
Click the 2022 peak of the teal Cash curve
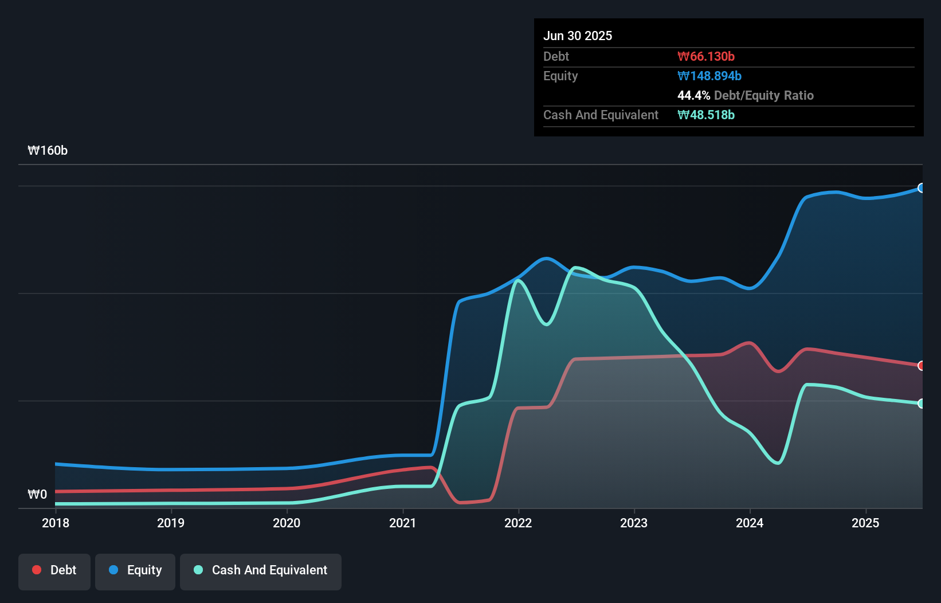(519, 281)
